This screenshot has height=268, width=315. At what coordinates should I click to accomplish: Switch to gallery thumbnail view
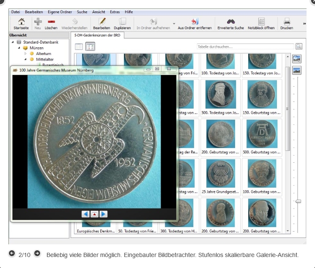(x=90, y=46)
